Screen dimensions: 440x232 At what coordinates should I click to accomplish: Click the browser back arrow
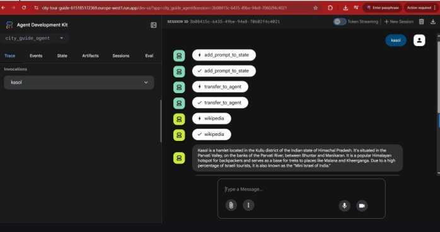pos(3,8)
